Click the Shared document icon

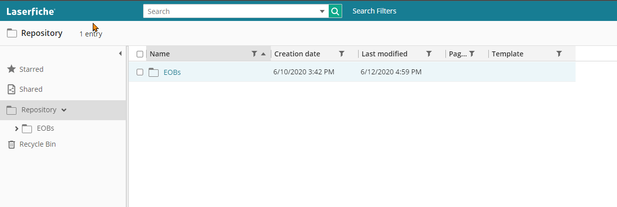point(11,89)
